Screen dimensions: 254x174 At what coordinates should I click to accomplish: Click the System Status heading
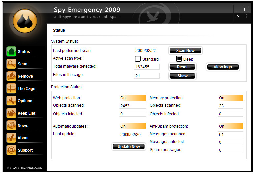click(65, 41)
